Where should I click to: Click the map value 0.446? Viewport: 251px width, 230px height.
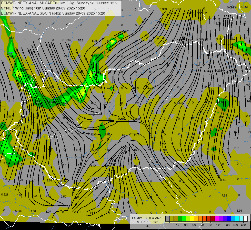click(224, 180)
